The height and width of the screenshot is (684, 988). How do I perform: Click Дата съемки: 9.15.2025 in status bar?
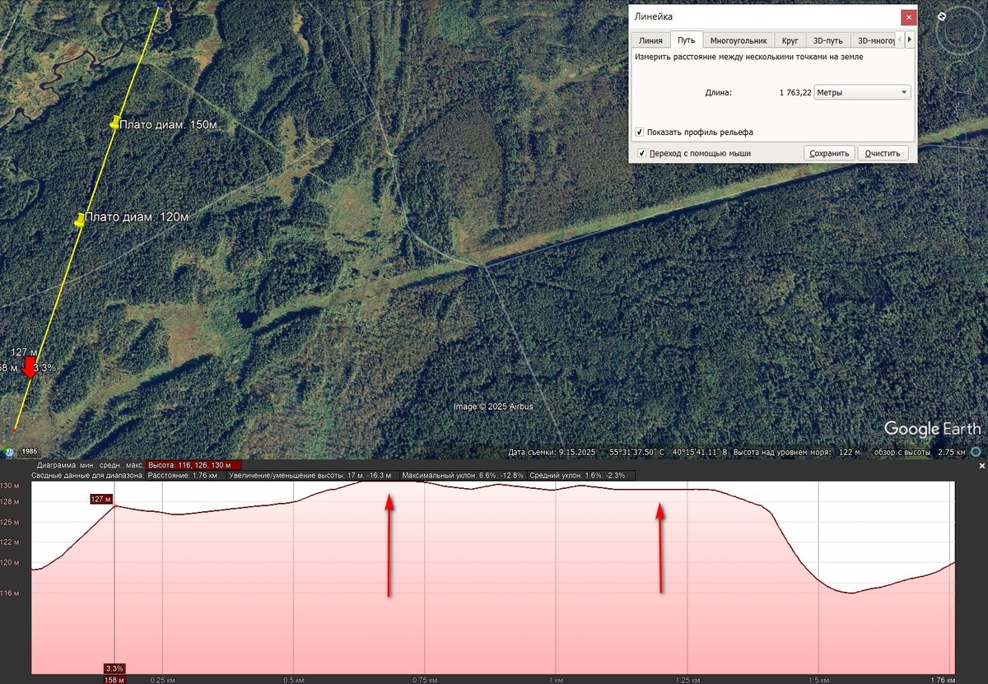click(x=553, y=452)
